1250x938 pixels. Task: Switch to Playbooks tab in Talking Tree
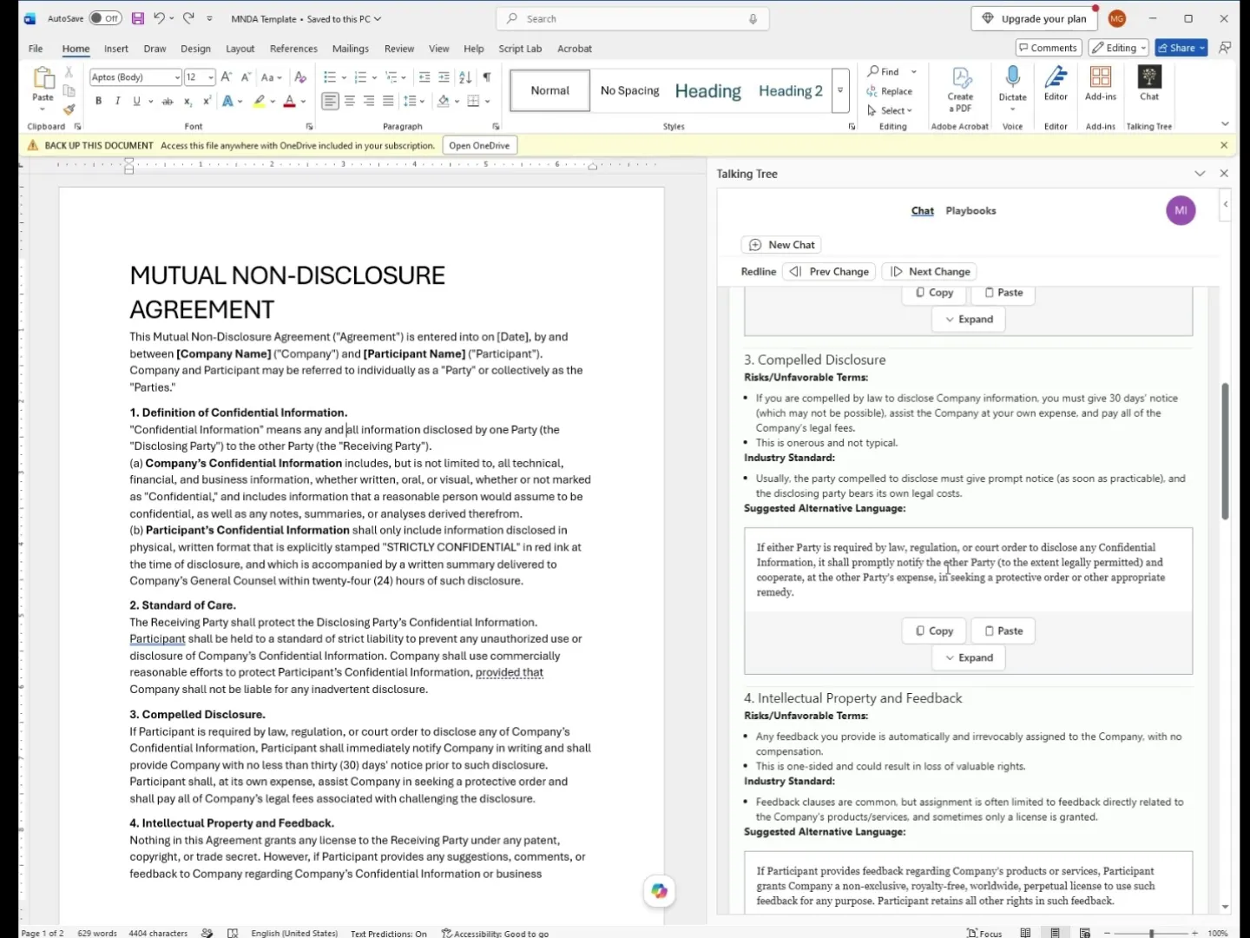[x=970, y=210]
